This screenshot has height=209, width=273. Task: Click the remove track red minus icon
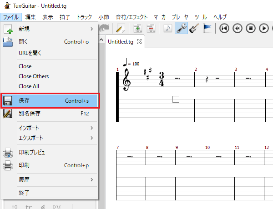coord(151,28)
